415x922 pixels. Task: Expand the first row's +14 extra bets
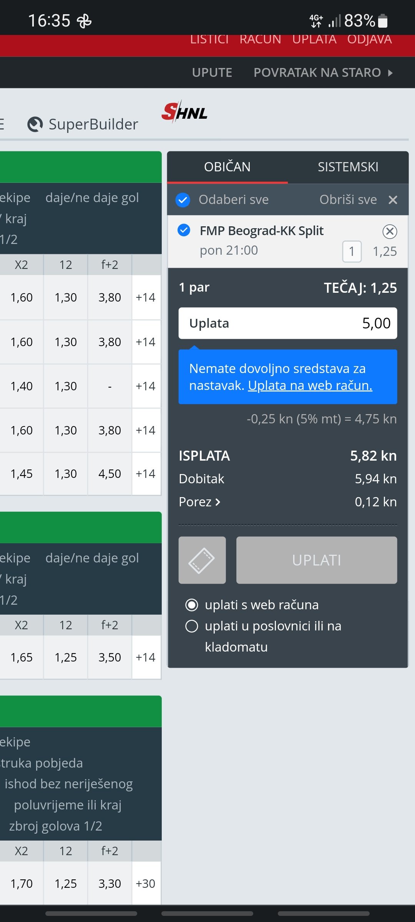146,297
